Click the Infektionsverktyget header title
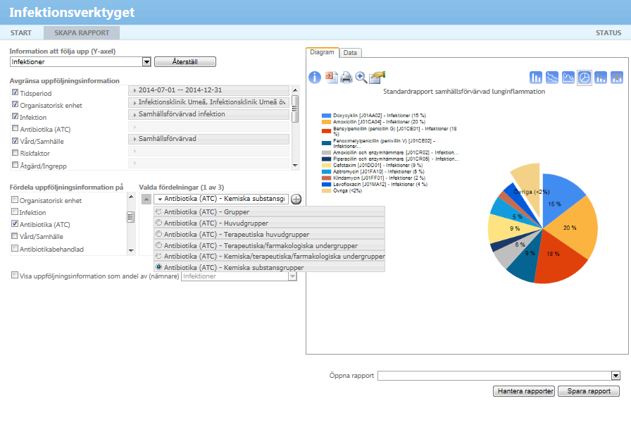This screenshot has width=631, height=430. [x=72, y=13]
